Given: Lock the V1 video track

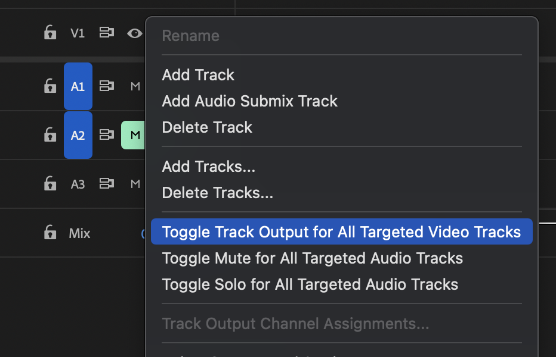Looking at the screenshot, I should (50, 33).
